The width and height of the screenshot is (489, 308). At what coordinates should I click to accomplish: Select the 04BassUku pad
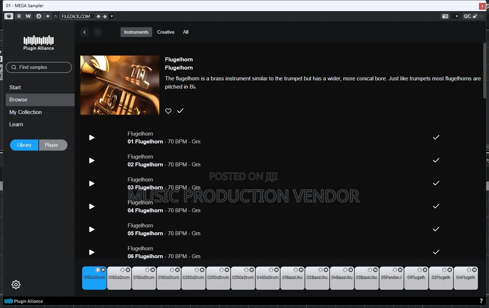342,278
